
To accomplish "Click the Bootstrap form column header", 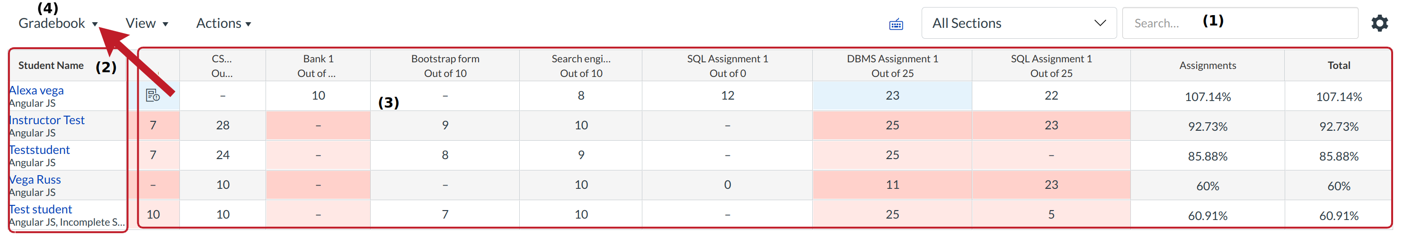I will point(445,65).
